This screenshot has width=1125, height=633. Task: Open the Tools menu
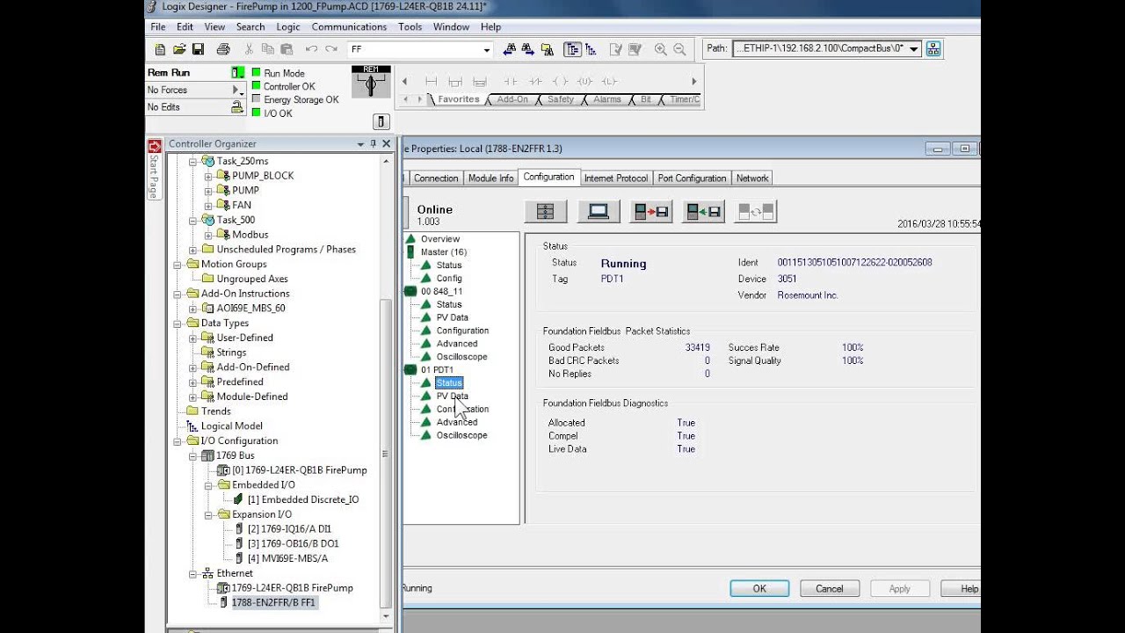click(x=410, y=27)
